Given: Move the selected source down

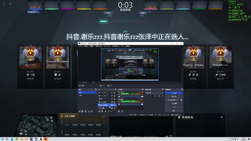Looking at the screenshot, I should click(x=112, y=111).
